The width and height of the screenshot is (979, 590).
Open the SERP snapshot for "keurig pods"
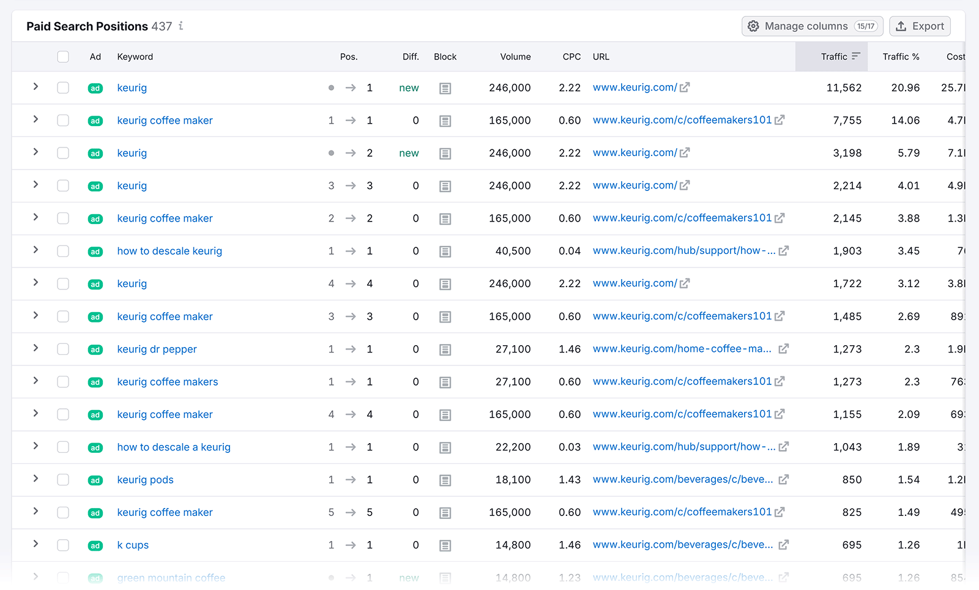(x=445, y=480)
